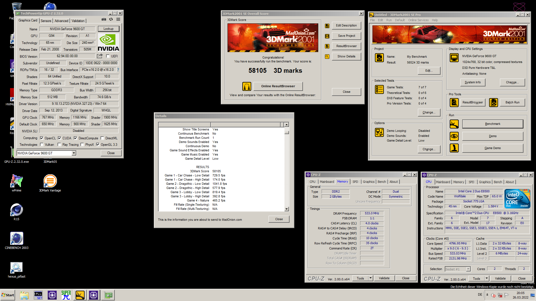Click the GPU-Z refresh icon

click(111, 20)
